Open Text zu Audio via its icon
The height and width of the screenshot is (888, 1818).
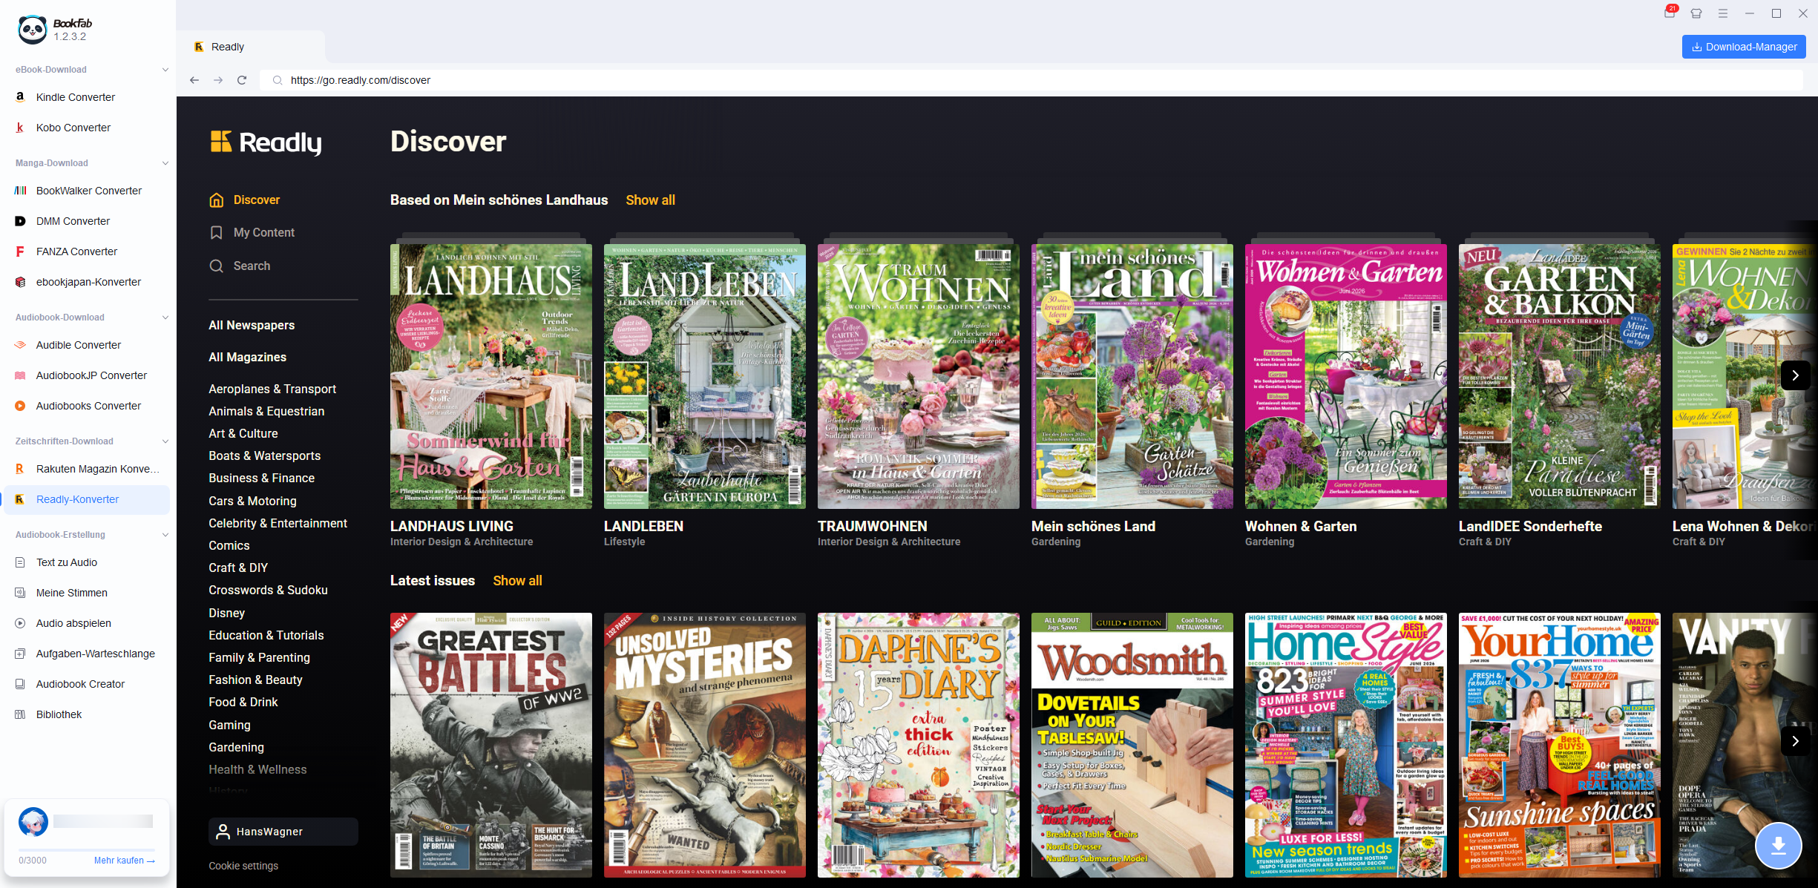[x=20, y=562]
